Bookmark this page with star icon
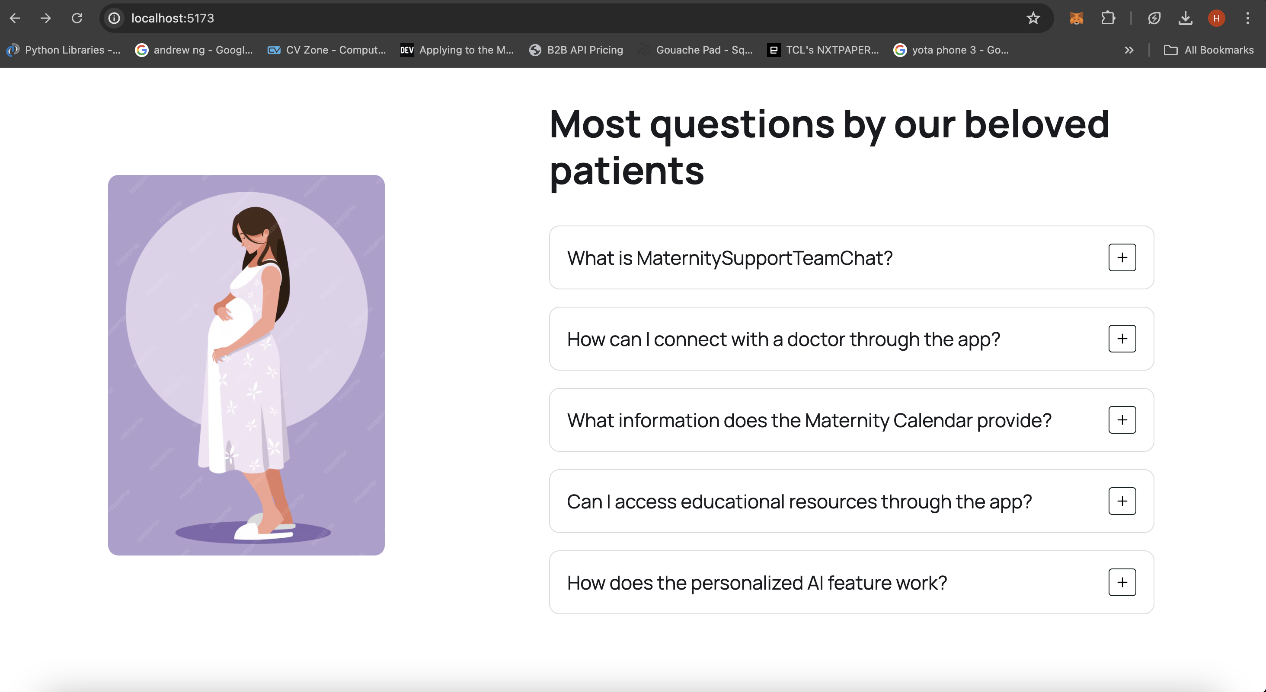This screenshot has height=692, width=1266. (1033, 18)
